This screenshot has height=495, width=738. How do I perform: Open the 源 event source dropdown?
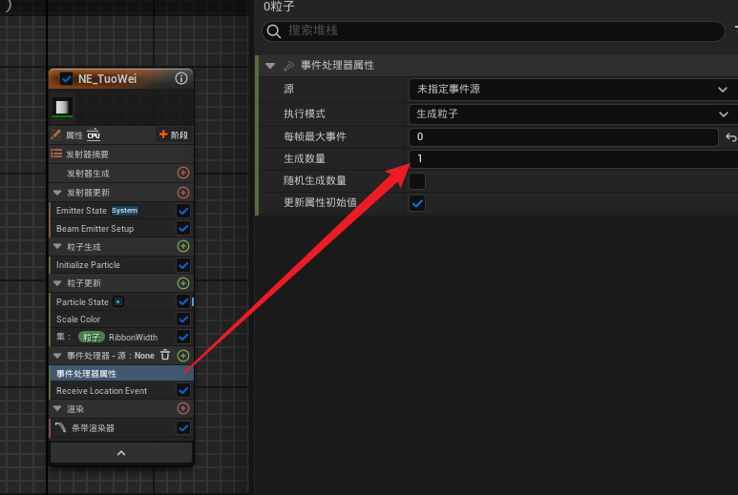(x=573, y=90)
